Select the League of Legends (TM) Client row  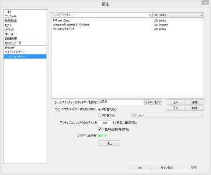[x=127, y=25]
